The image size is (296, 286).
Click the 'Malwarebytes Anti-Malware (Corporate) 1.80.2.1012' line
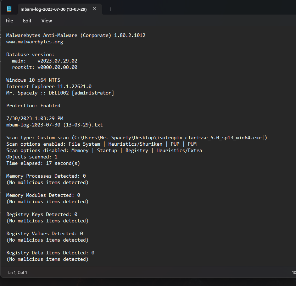(x=76, y=36)
